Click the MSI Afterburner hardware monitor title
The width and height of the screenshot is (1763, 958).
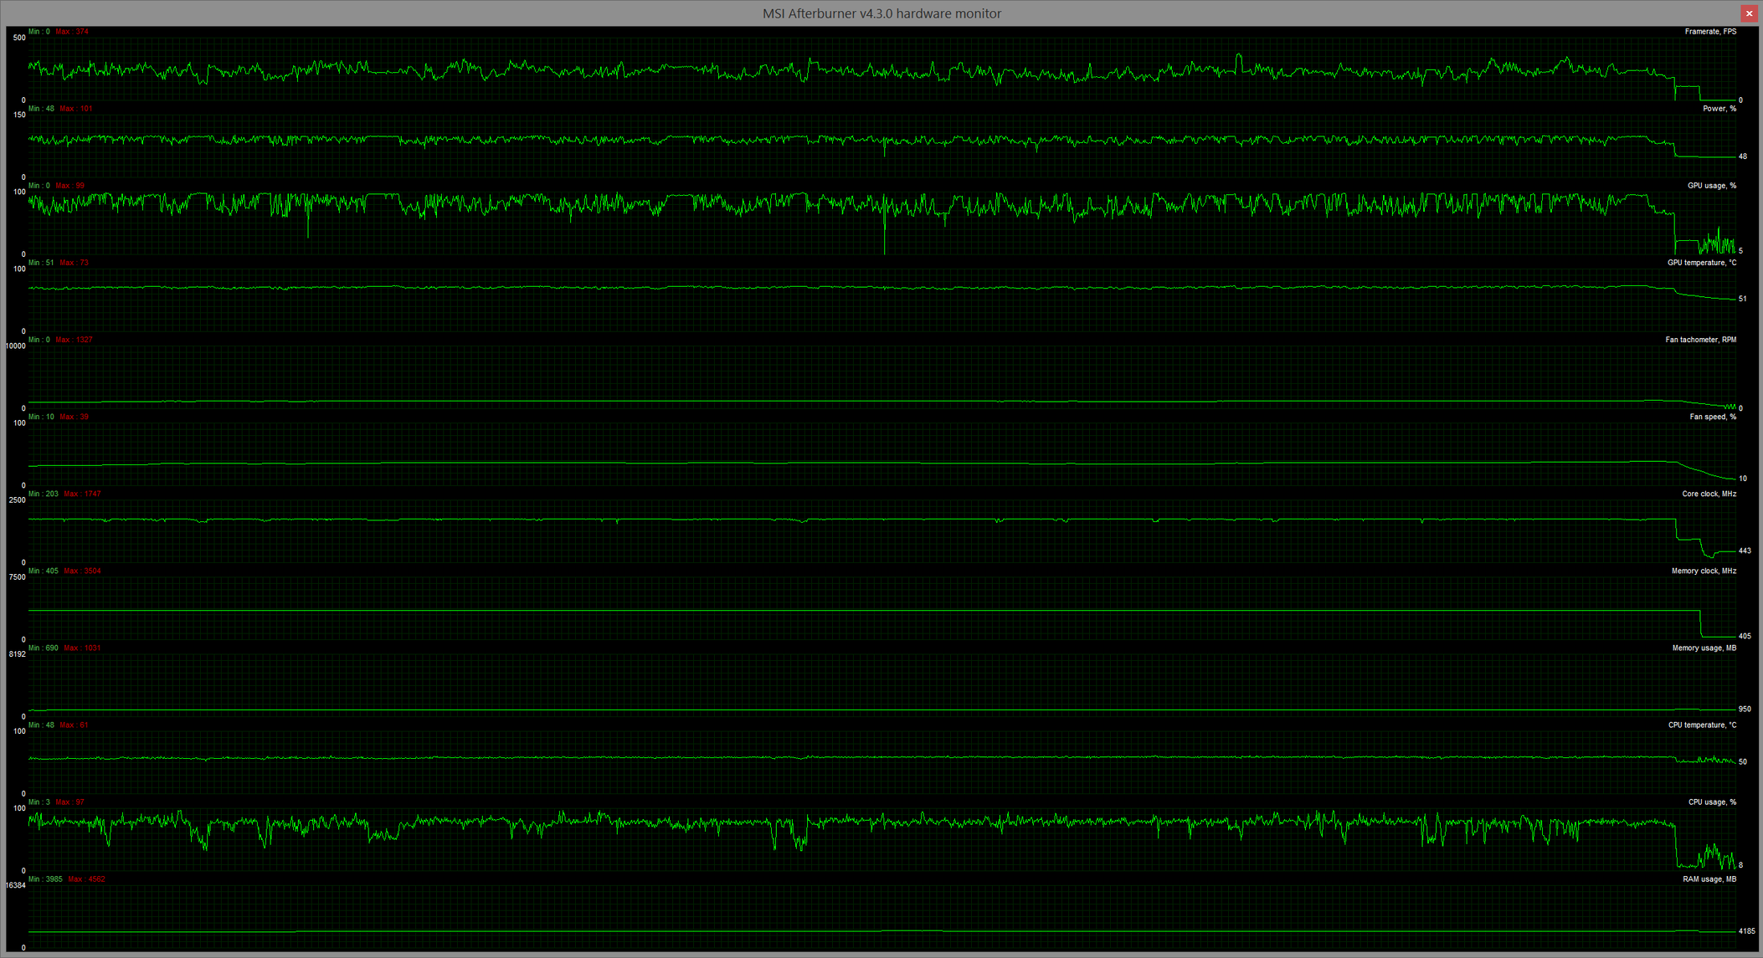click(881, 13)
